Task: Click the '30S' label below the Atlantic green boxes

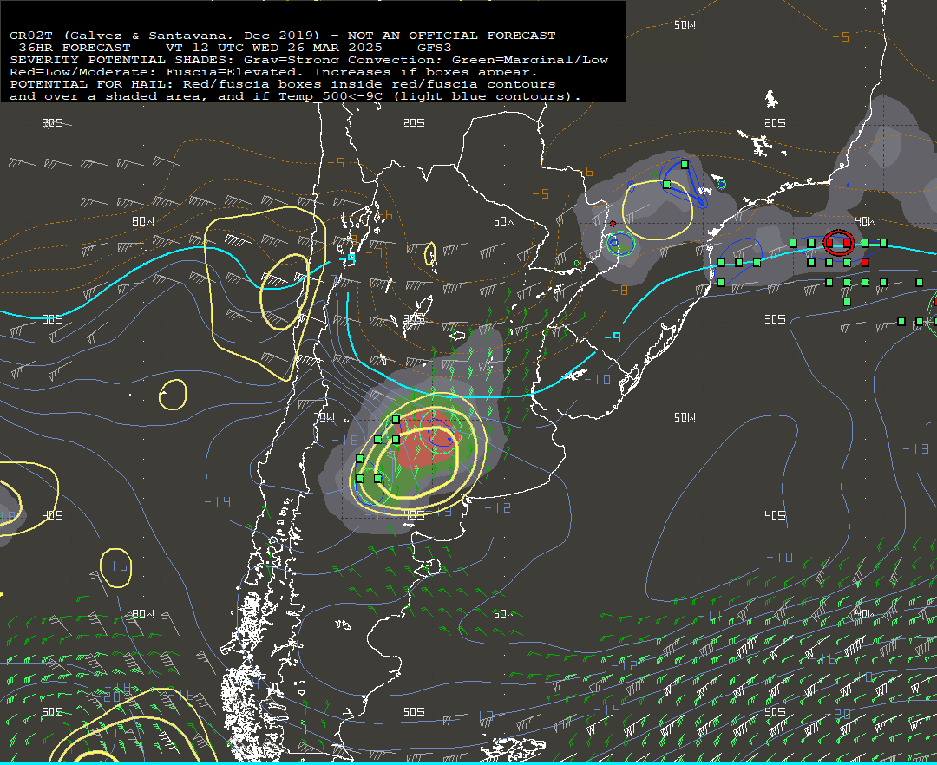Action: (x=775, y=319)
